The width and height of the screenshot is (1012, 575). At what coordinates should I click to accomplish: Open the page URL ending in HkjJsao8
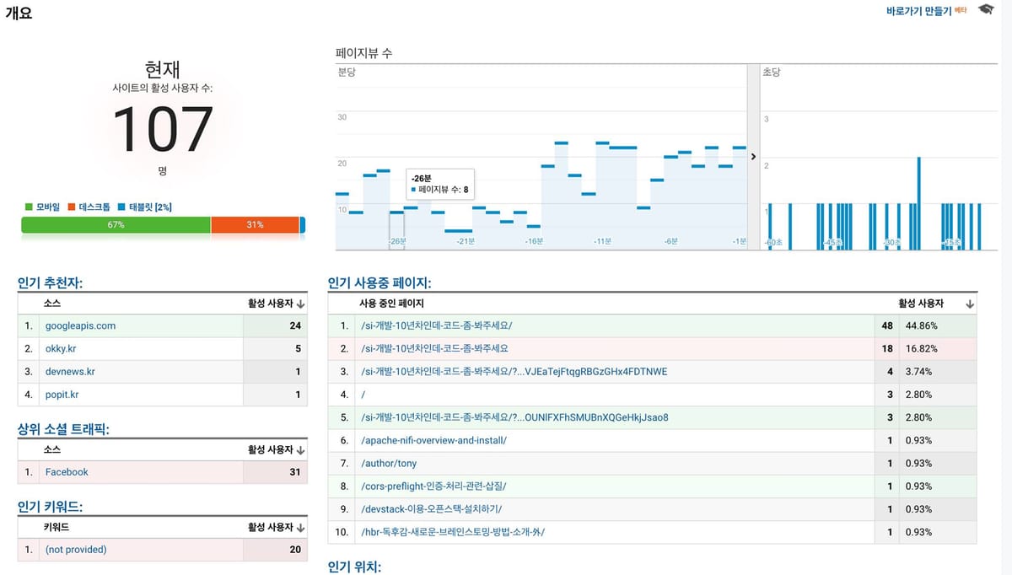pos(514,417)
